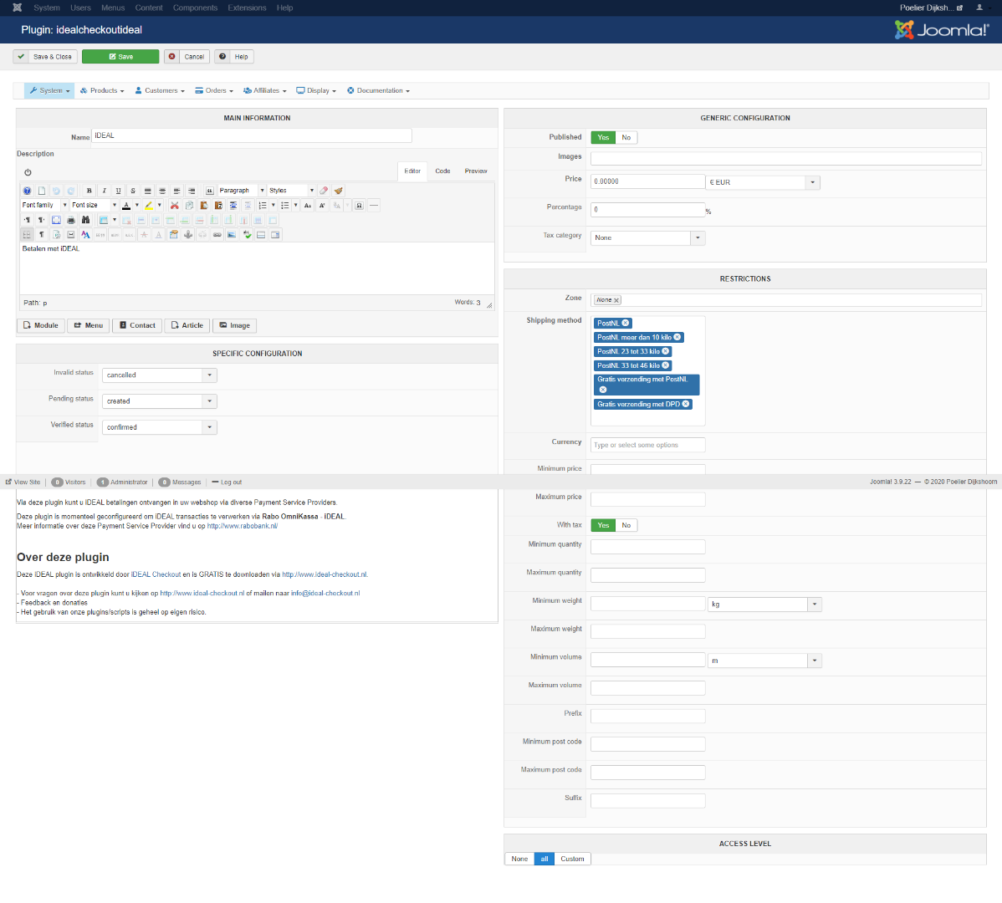Click the Insert special character omega icon
The image size is (1002, 903).
[x=359, y=206]
